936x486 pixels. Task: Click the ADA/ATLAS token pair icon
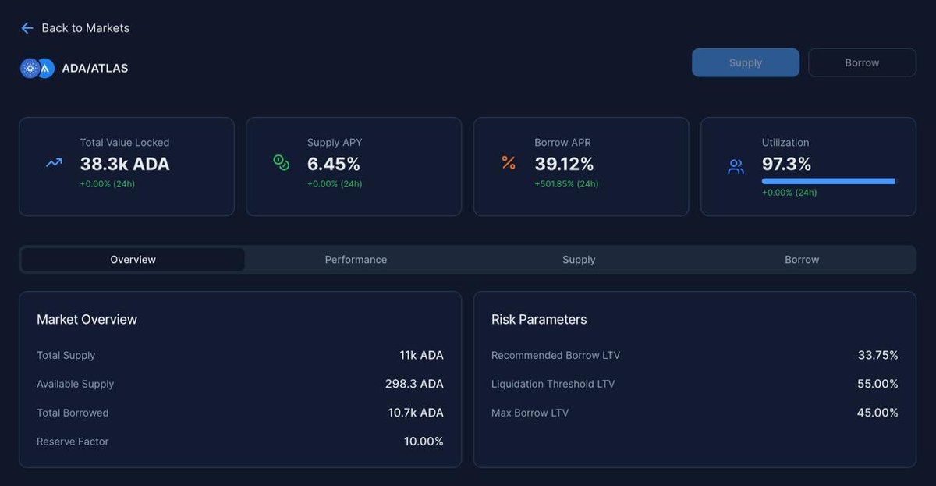click(x=37, y=69)
